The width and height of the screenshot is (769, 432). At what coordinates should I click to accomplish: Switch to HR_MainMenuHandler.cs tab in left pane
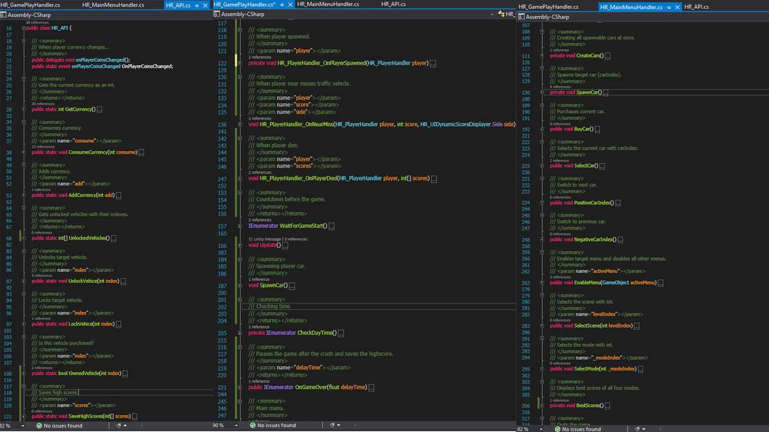pyautogui.click(x=113, y=5)
